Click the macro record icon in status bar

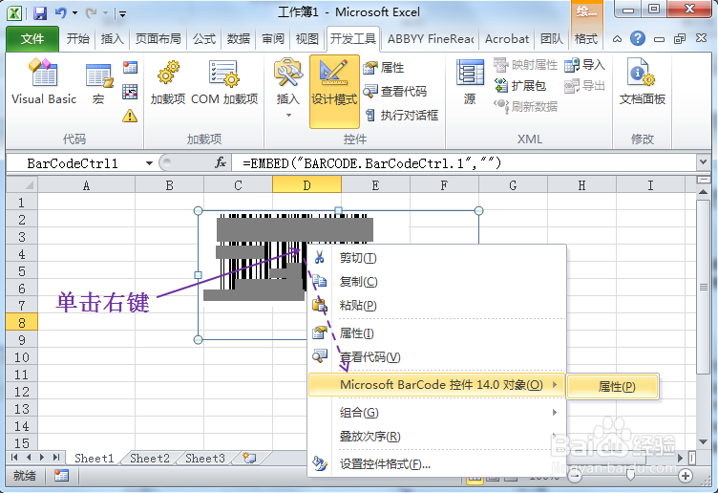pos(61,476)
